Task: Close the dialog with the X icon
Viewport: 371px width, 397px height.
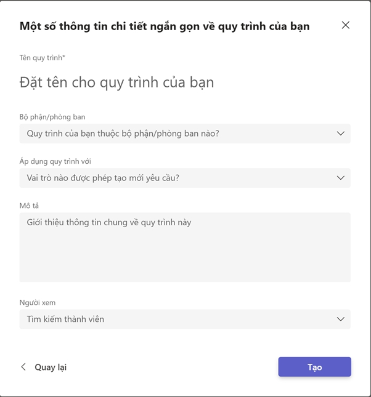Action: point(345,25)
